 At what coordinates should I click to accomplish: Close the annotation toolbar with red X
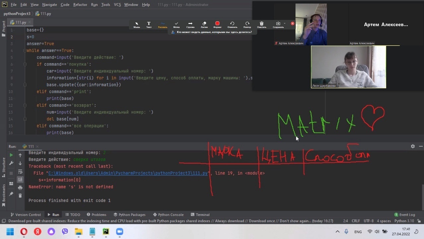click(293, 24)
